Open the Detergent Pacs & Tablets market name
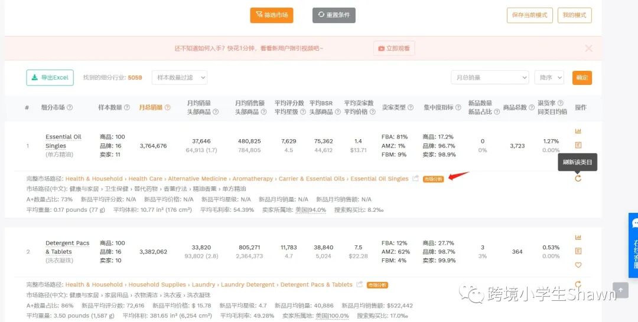 coord(67,247)
